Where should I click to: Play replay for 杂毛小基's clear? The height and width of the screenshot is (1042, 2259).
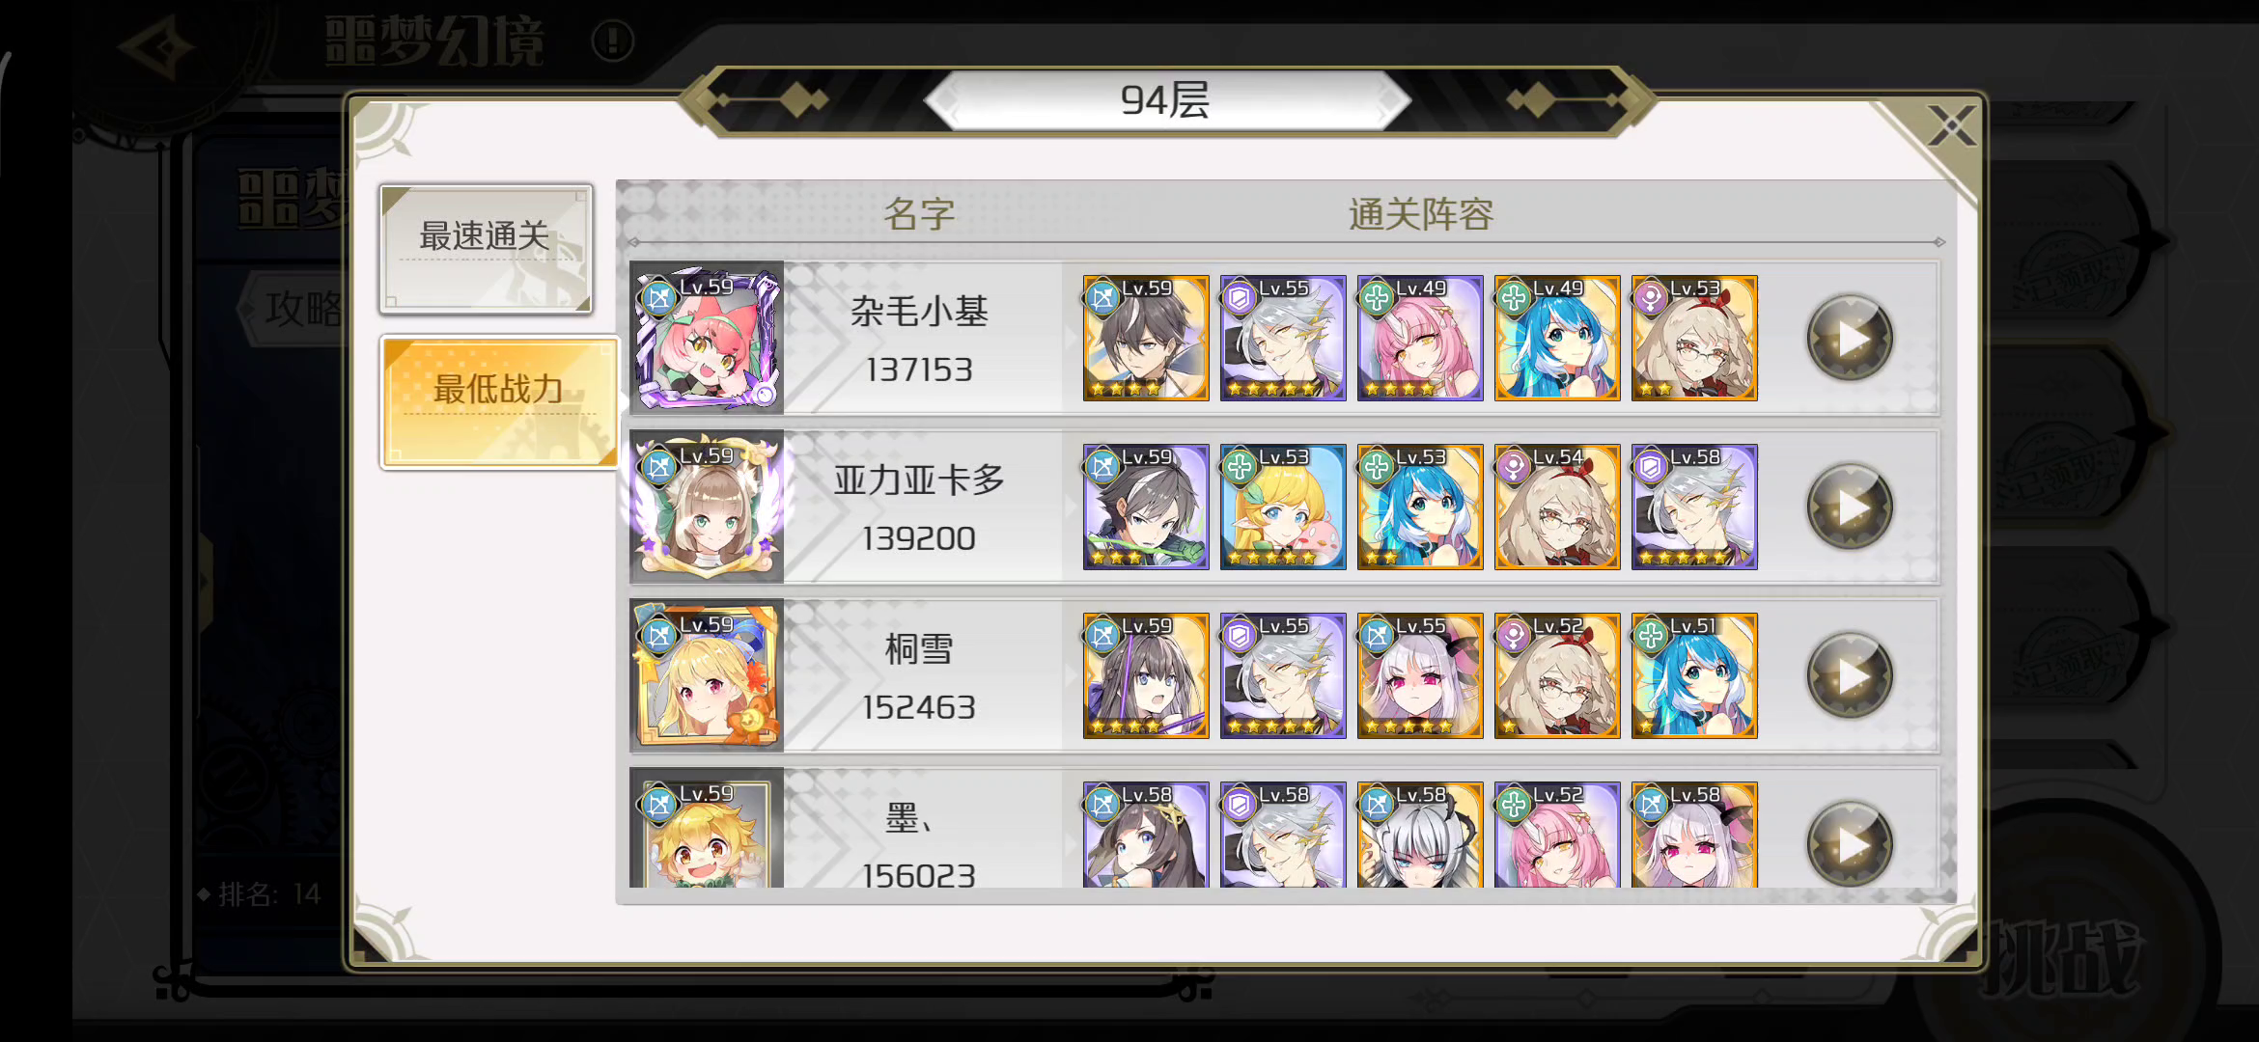tap(1850, 338)
